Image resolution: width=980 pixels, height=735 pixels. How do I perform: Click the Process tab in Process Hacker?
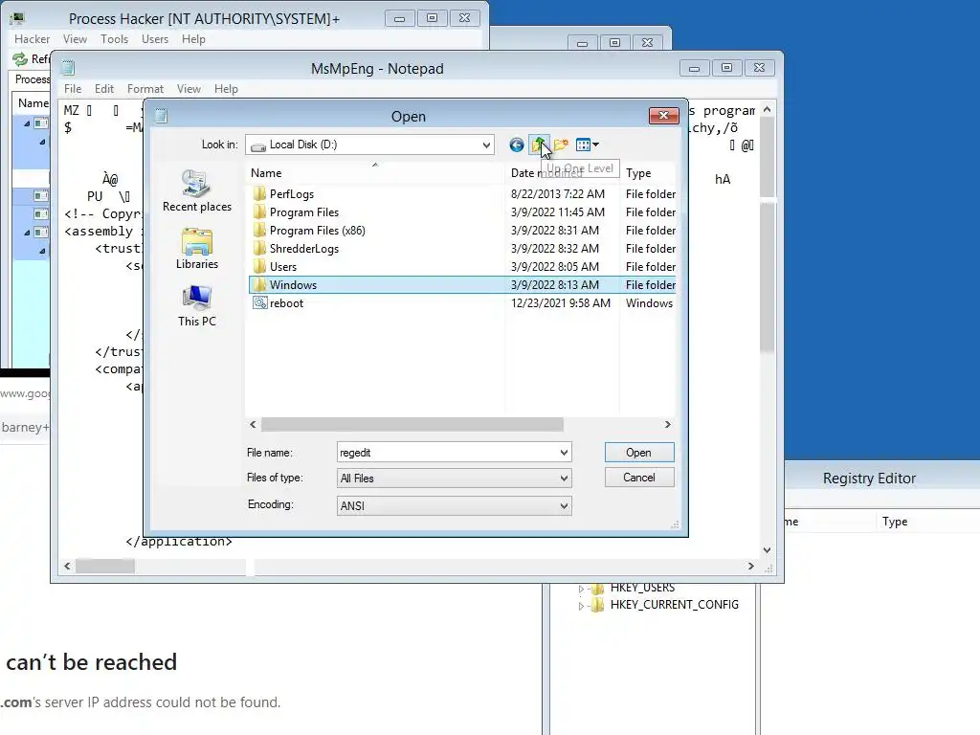click(x=32, y=79)
